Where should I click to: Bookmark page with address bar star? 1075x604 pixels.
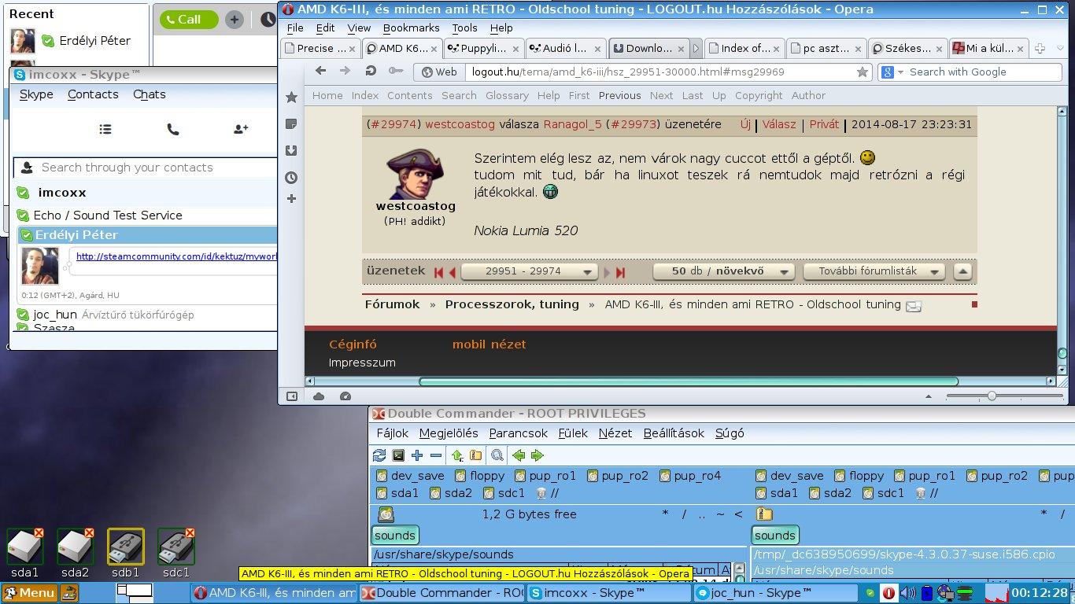click(863, 72)
